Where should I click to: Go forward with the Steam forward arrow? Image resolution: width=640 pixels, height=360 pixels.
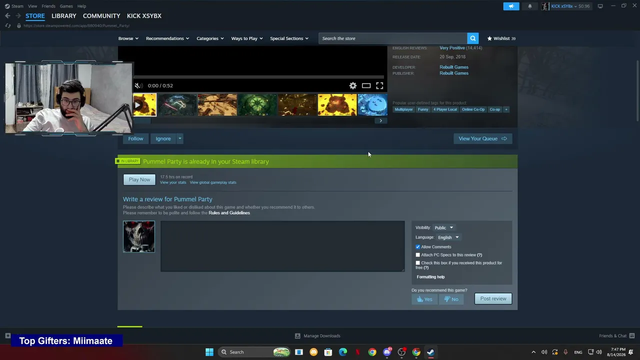click(x=18, y=16)
